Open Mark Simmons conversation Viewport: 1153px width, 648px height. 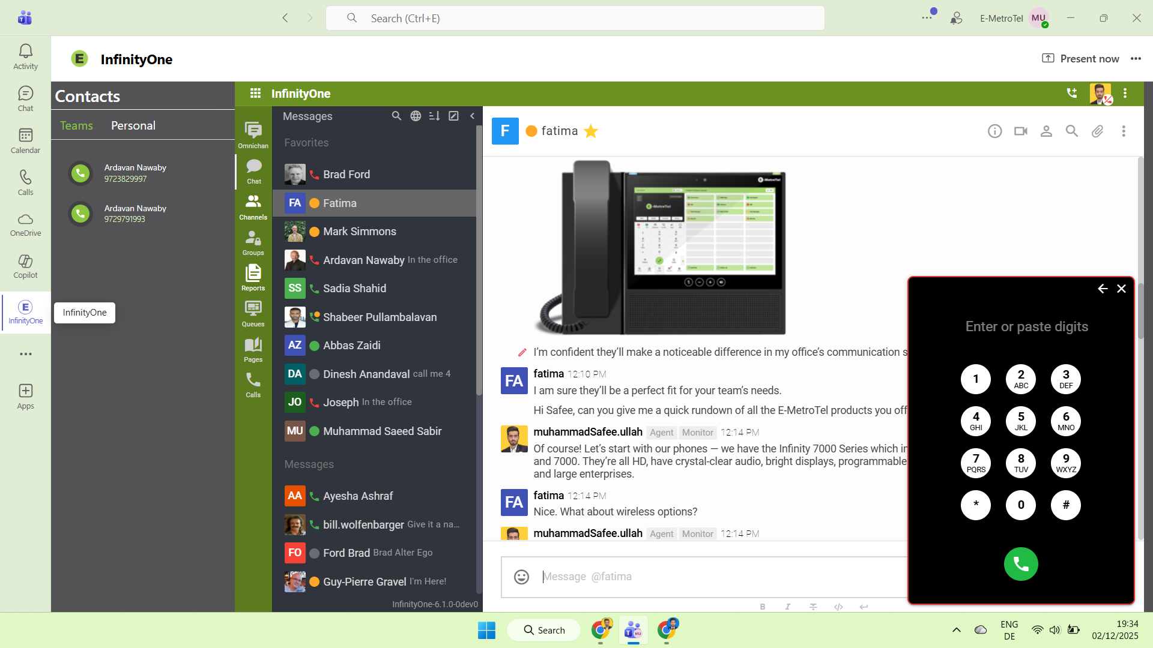pyautogui.click(x=374, y=232)
